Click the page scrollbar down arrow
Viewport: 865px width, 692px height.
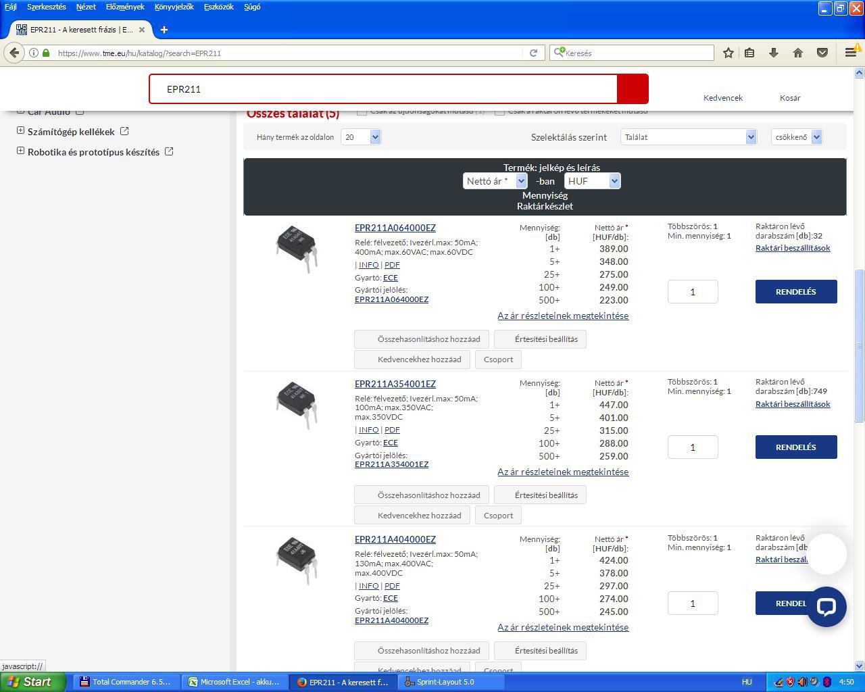coord(860,666)
